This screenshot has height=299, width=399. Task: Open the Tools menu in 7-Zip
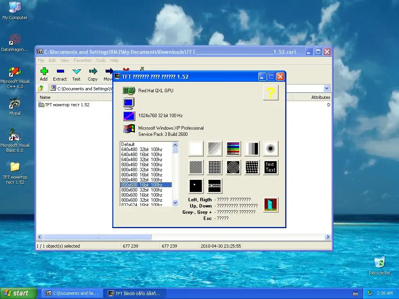click(x=101, y=60)
